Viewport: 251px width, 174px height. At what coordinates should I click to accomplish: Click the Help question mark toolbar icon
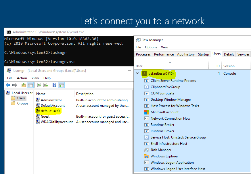coord(54,85)
